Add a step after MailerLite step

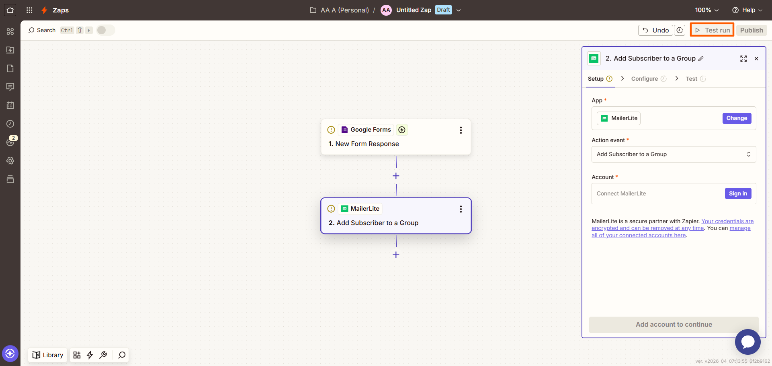coord(396,255)
